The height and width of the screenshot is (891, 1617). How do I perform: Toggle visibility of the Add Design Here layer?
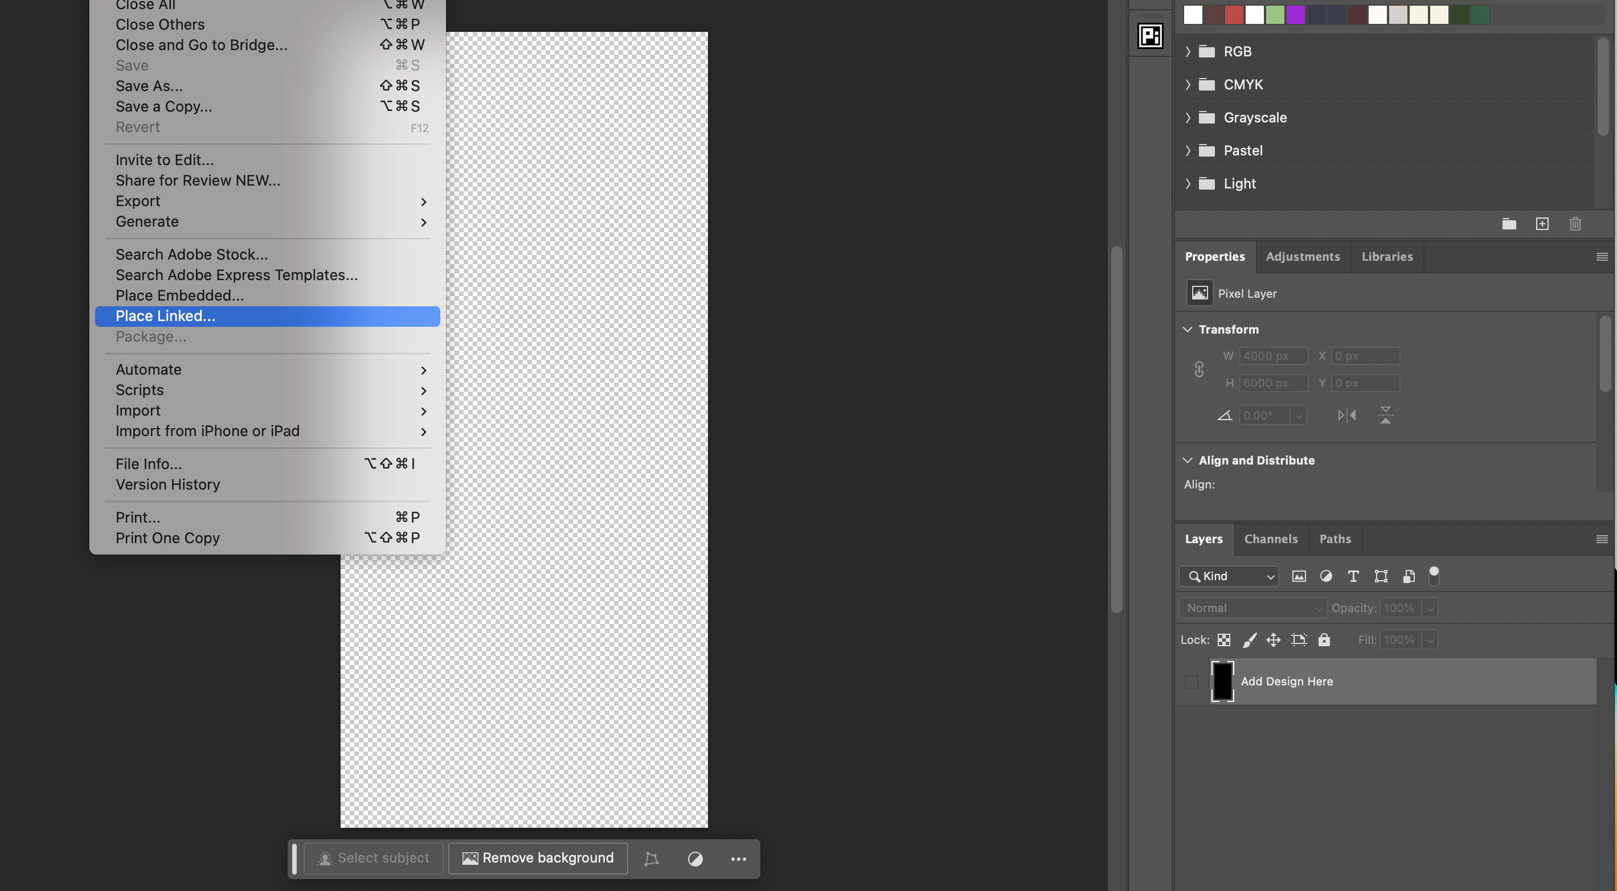point(1192,681)
